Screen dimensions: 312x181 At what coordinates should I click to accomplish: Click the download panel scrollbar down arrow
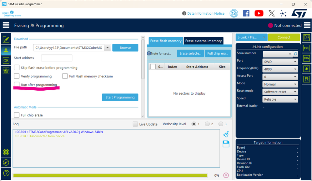pos(143,116)
